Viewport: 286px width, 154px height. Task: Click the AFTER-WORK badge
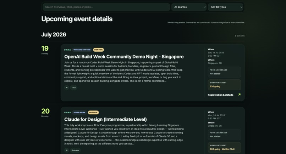pyautogui.click(x=79, y=113)
